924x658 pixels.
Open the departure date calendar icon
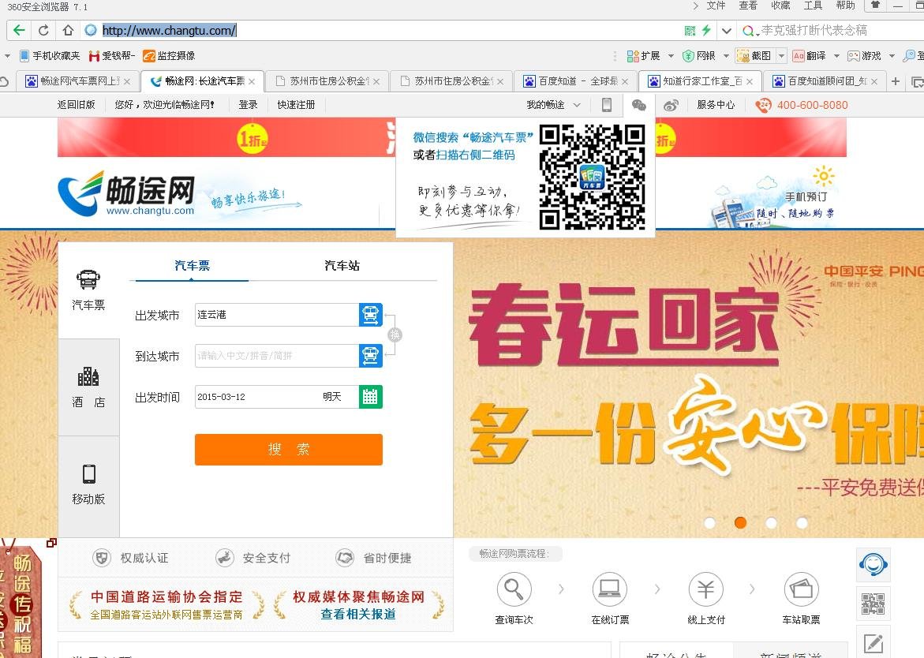(370, 397)
